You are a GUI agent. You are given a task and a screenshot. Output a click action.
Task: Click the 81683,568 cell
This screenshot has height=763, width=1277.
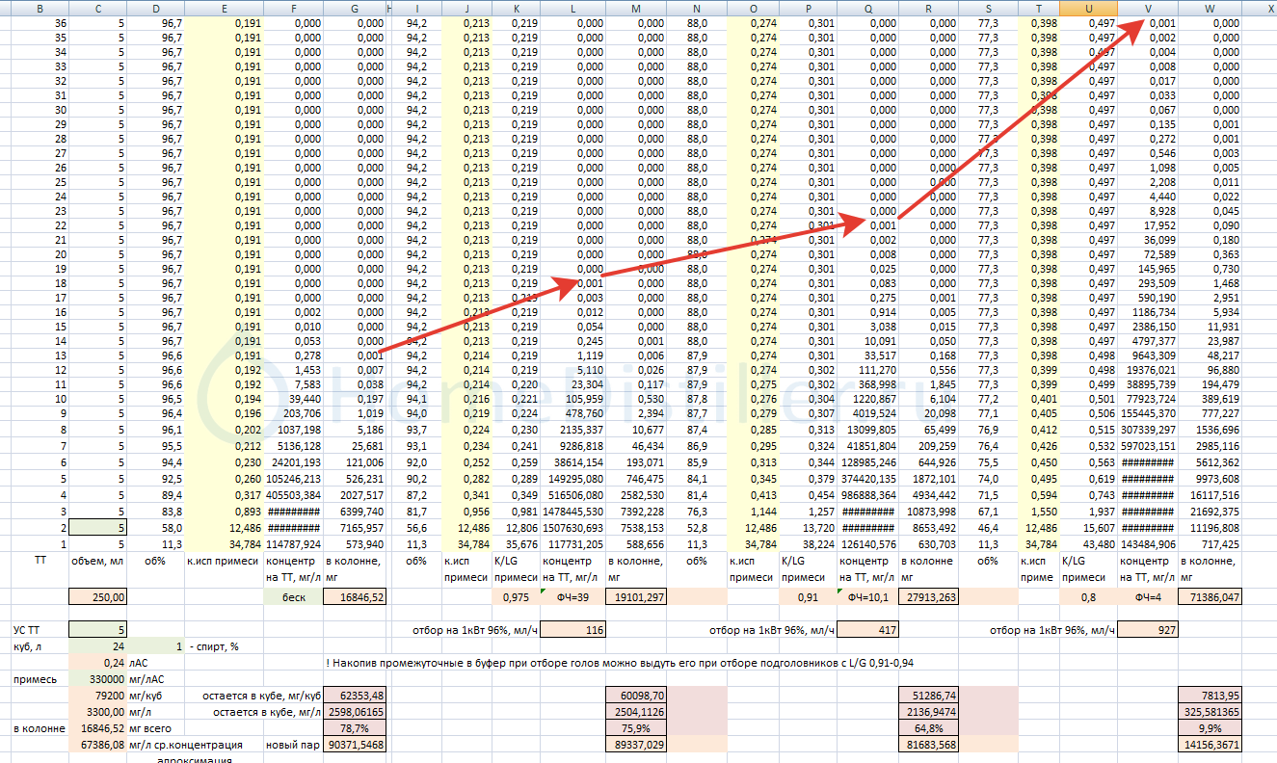(x=928, y=745)
